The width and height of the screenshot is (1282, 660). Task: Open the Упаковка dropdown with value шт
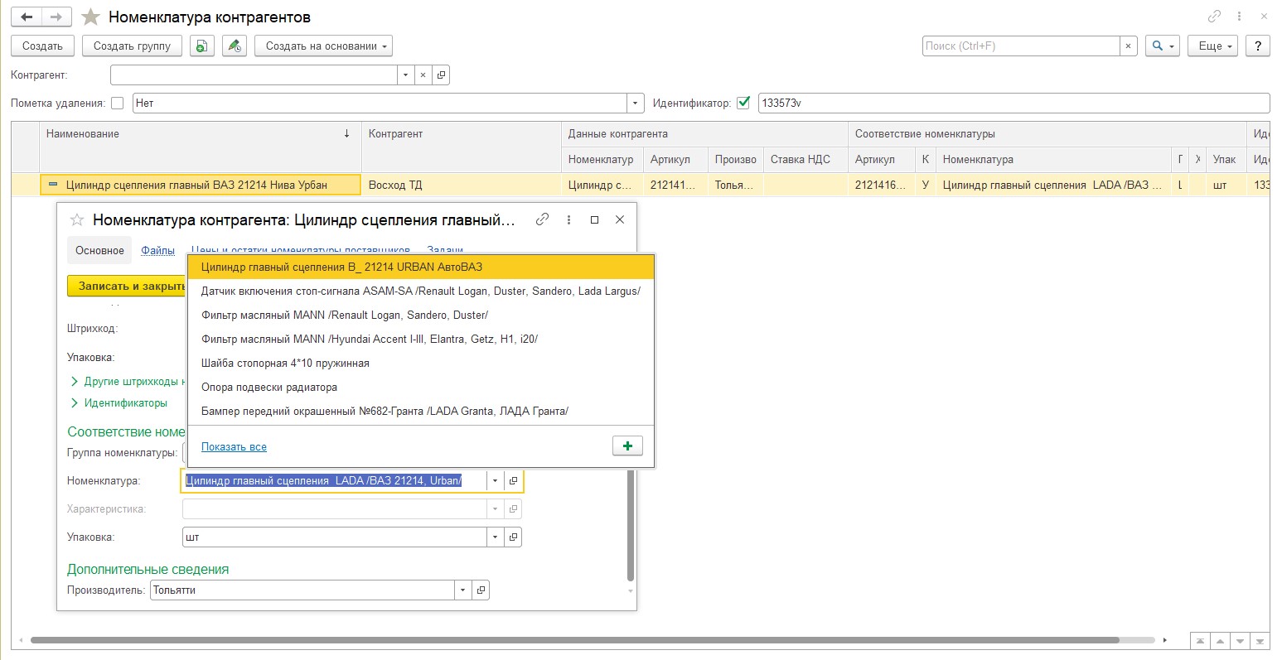(496, 537)
